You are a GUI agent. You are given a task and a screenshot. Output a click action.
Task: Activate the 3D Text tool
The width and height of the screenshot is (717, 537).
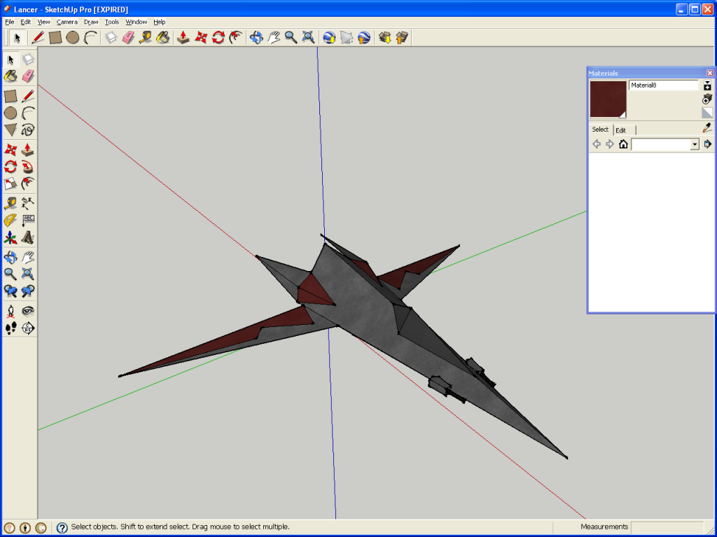(28, 238)
